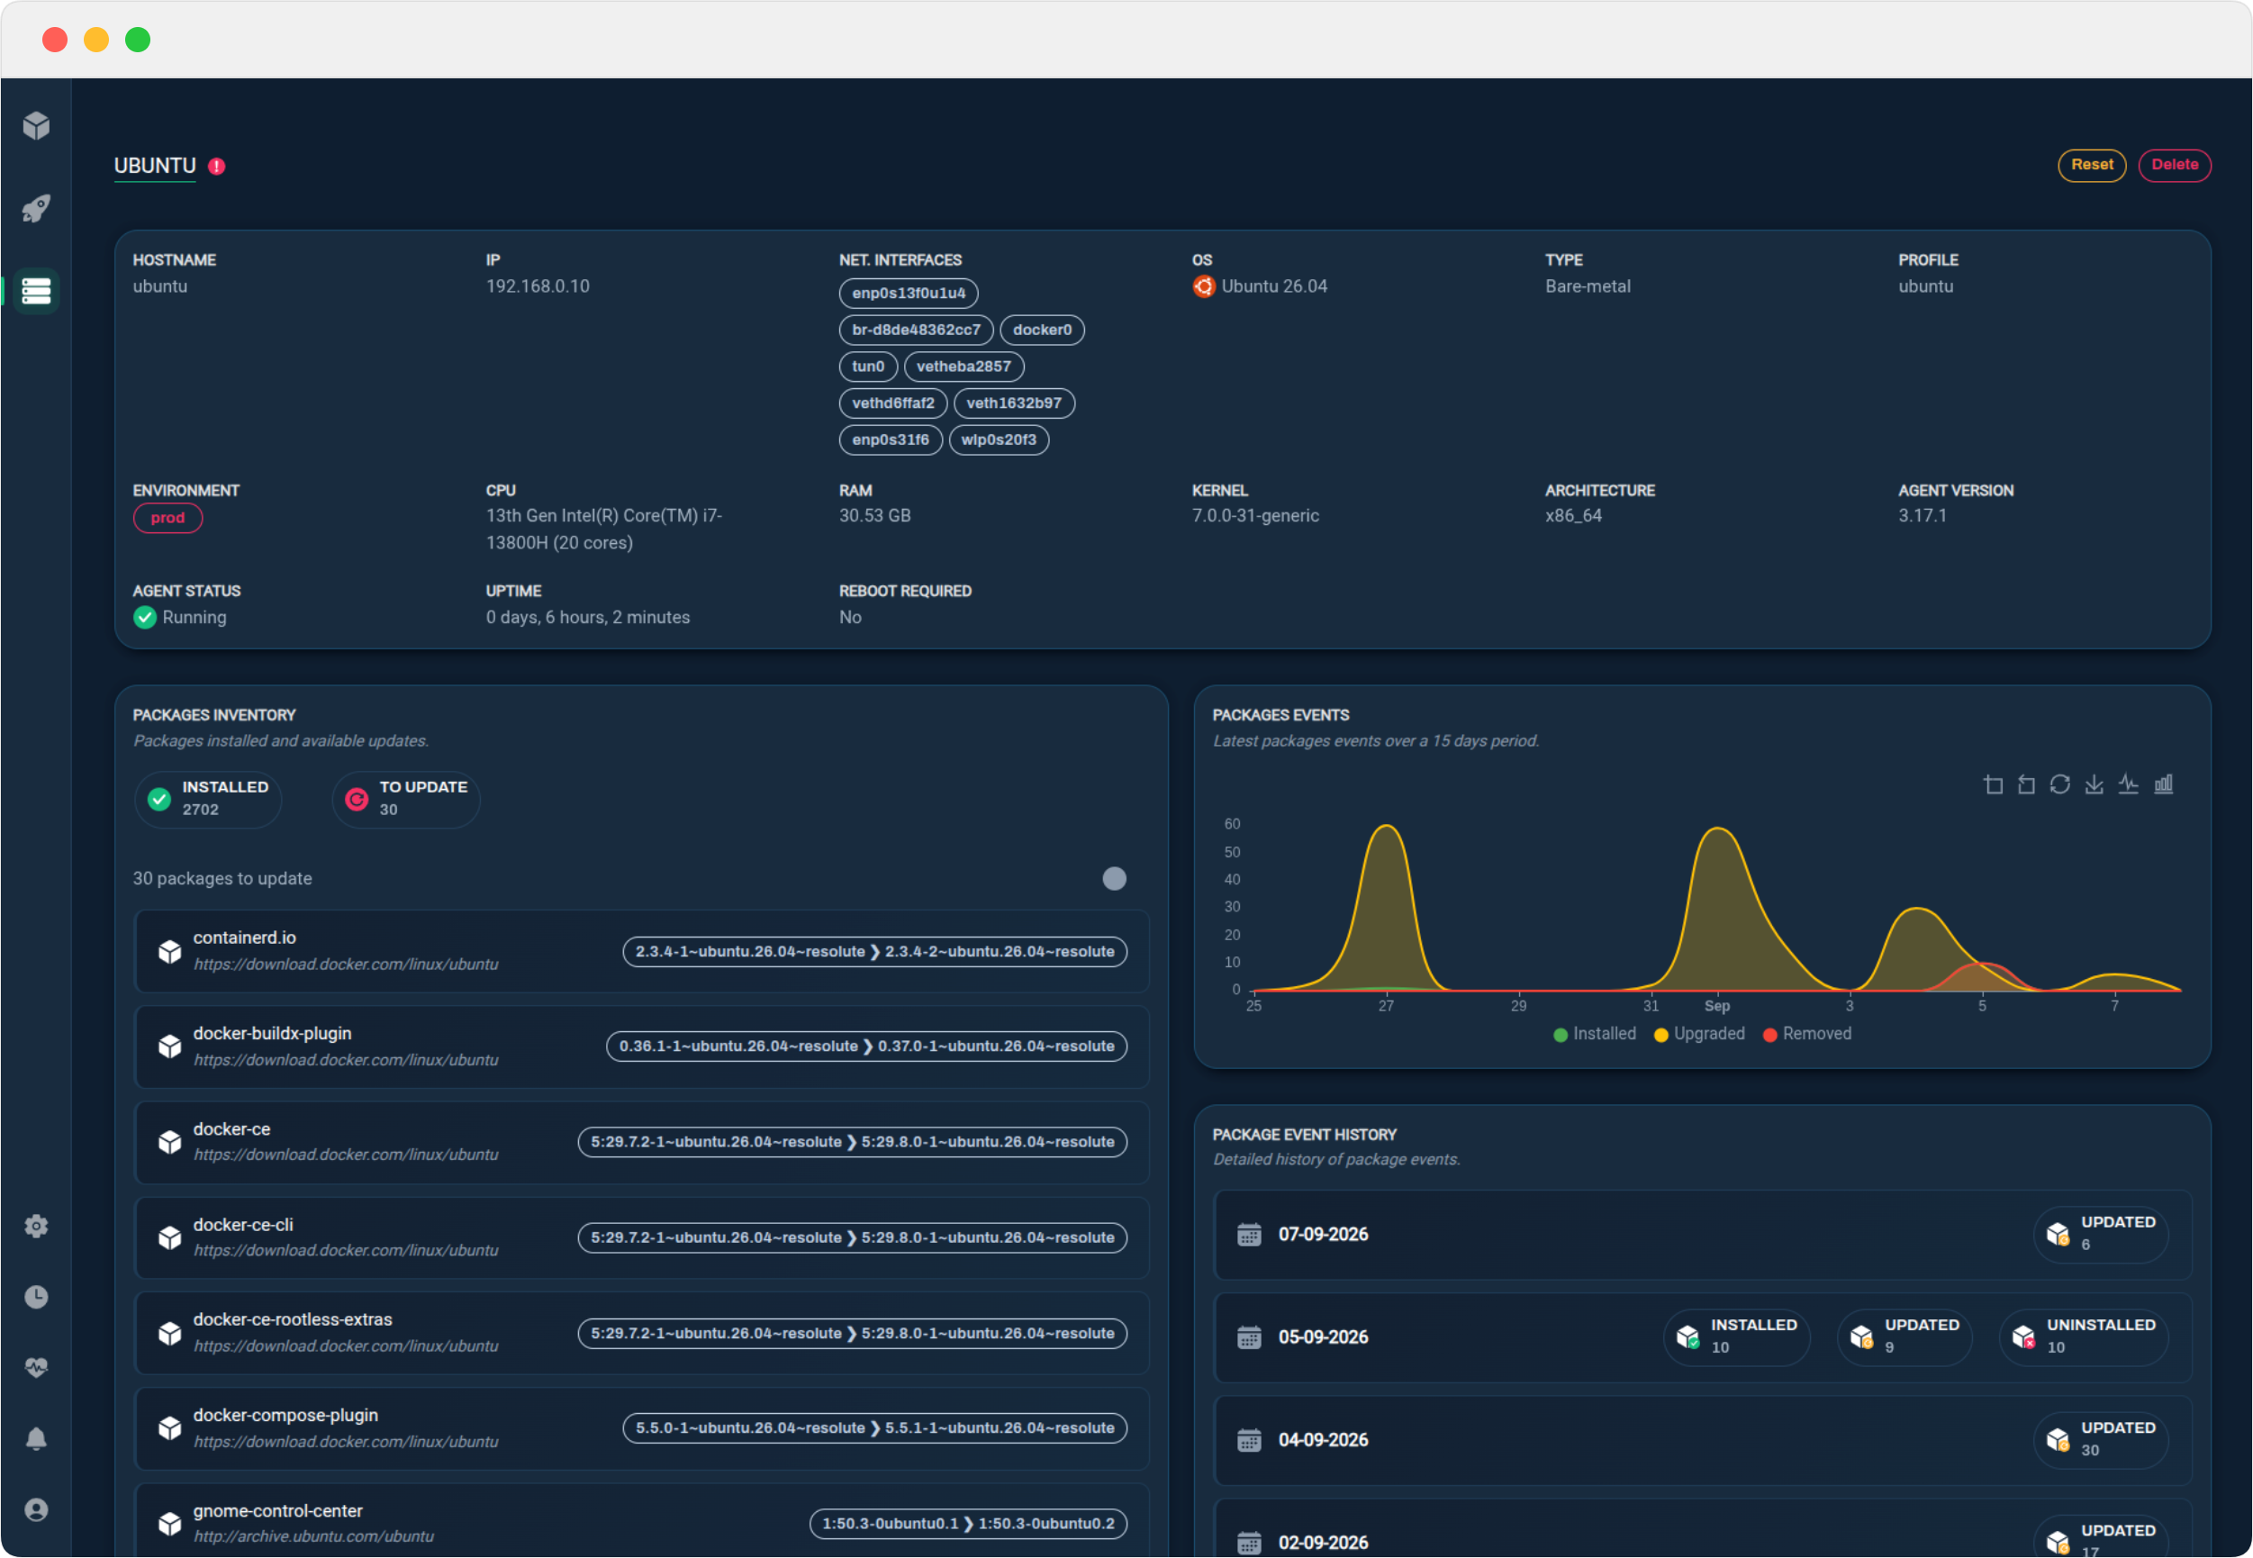Click green Running status check icon
The width and height of the screenshot is (2253, 1558).
(x=144, y=617)
